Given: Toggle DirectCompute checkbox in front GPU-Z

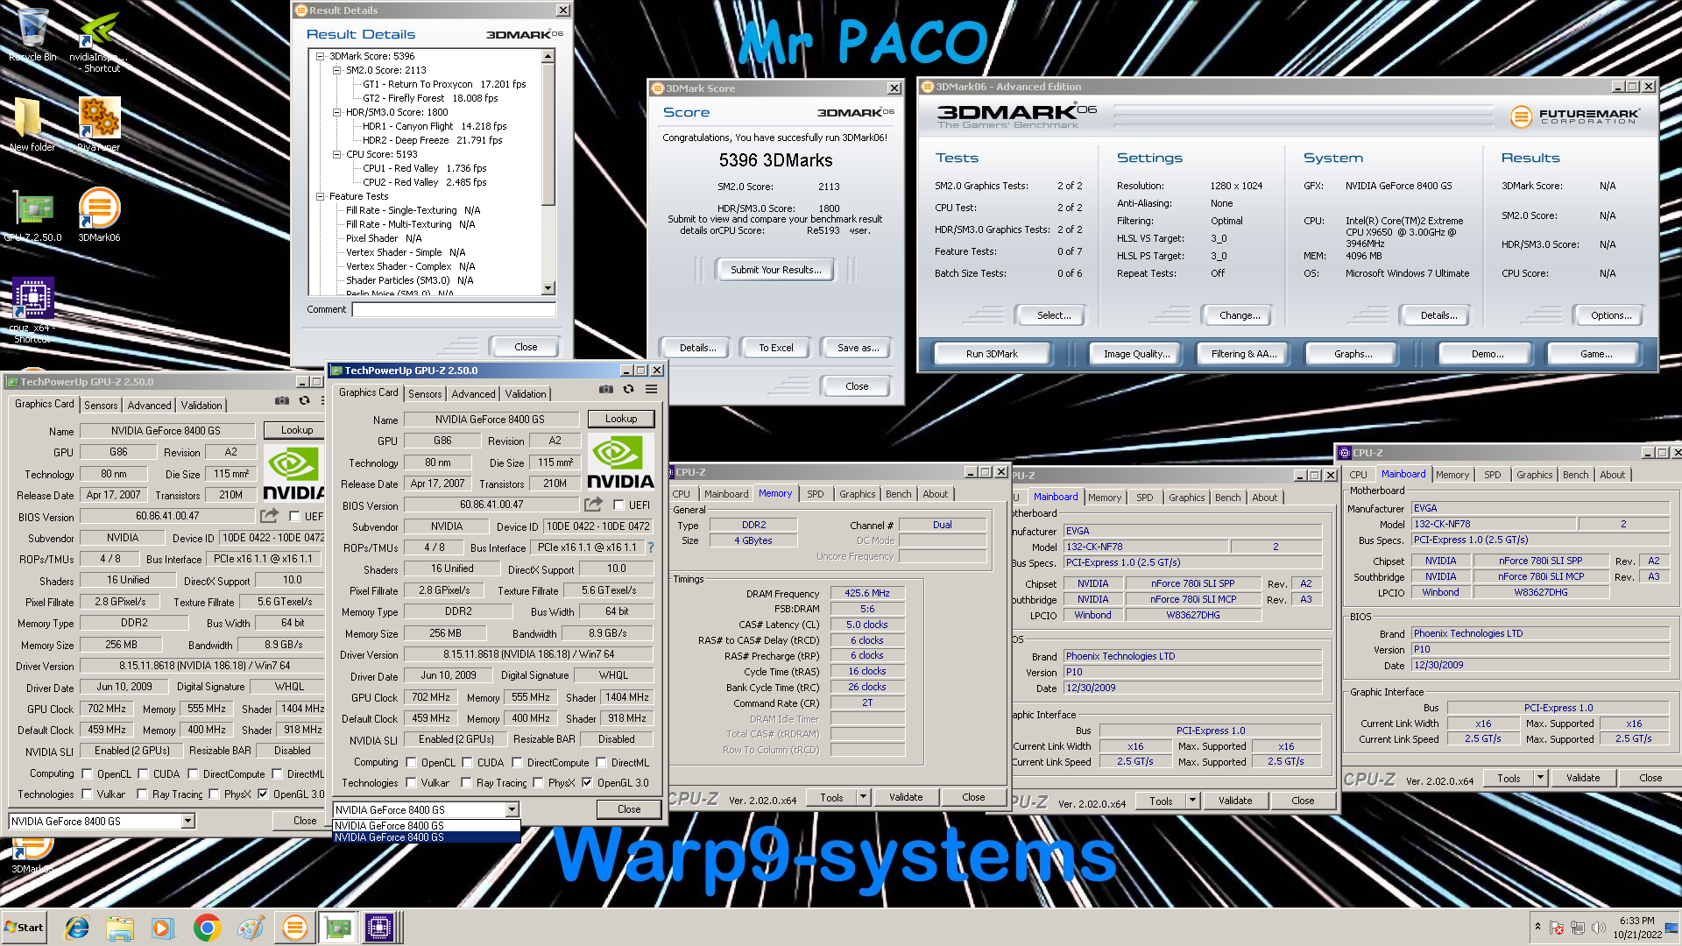Looking at the screenshot, I should pos(518,763).
